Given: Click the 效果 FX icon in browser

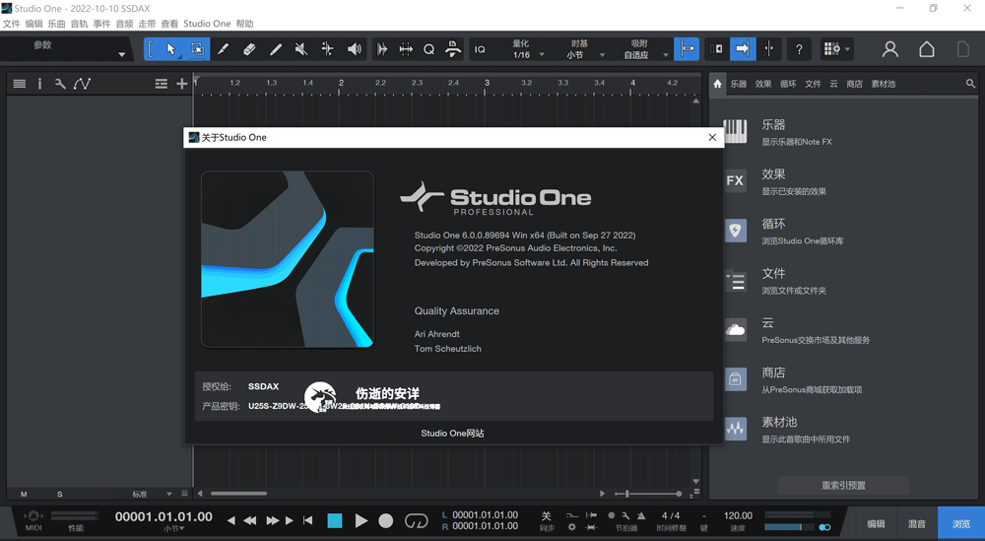Looking at the screenshot, I should [x=735, y=181].
